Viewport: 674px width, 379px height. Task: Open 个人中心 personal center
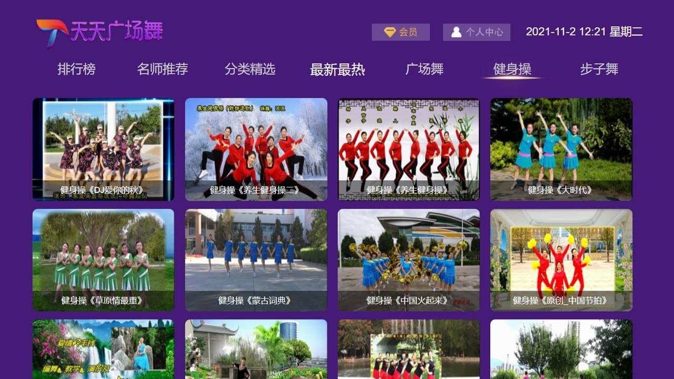477,32
